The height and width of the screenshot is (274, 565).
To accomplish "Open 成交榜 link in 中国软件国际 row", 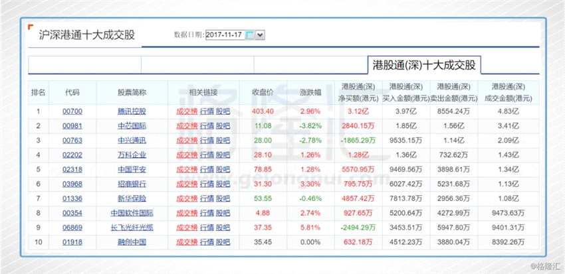I will pyautogui.click(x=187, y=213).
